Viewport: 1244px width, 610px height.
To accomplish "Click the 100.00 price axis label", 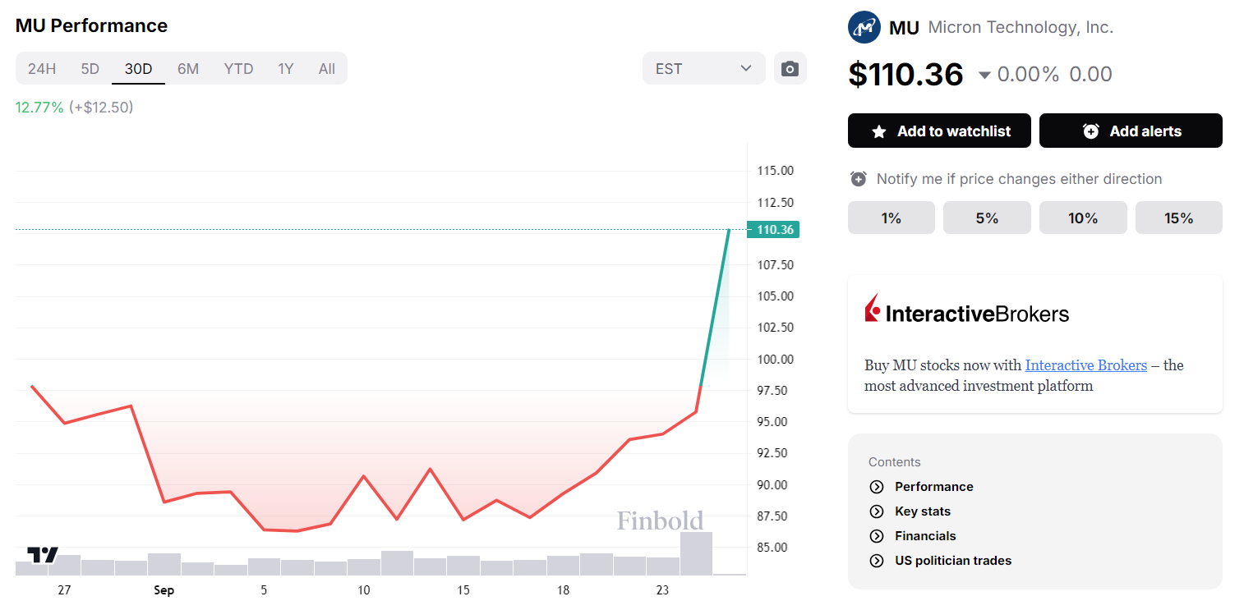I will pos(775,359).
